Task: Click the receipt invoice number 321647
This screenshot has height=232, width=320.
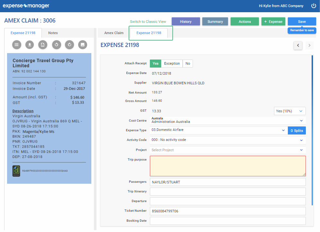Action: (x=78, y=83)
